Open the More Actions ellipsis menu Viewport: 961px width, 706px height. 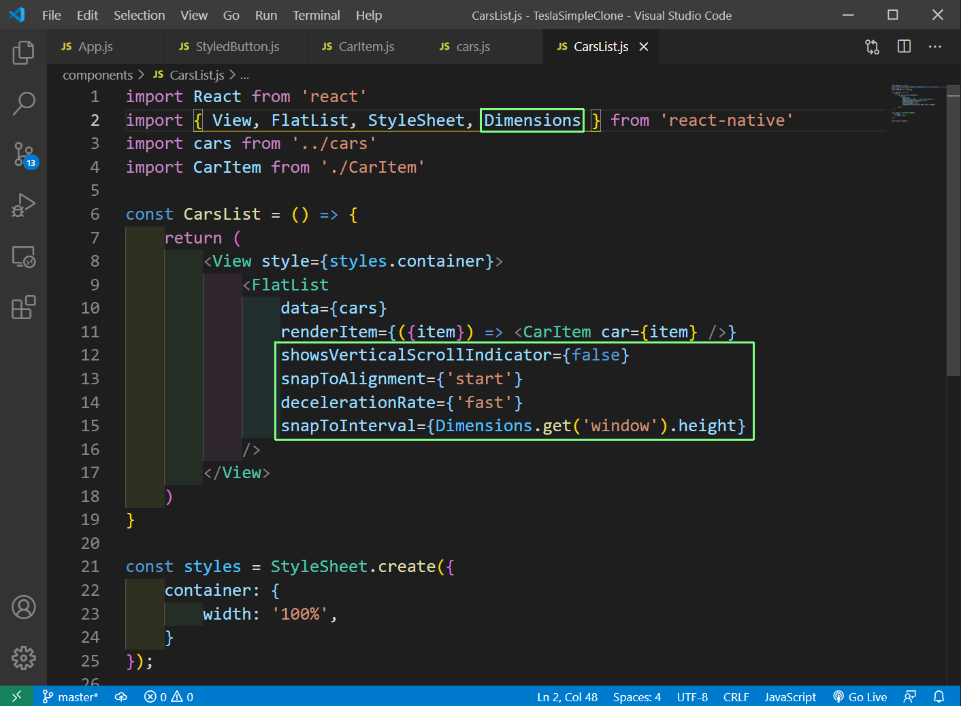click(x=935, y=46)
